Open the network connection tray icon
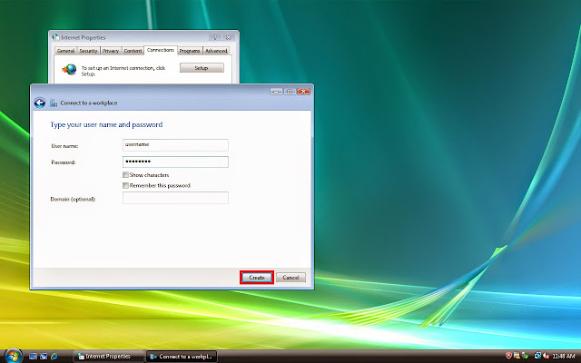This screenshot has height=363, width=581. [x=538, y=356]
